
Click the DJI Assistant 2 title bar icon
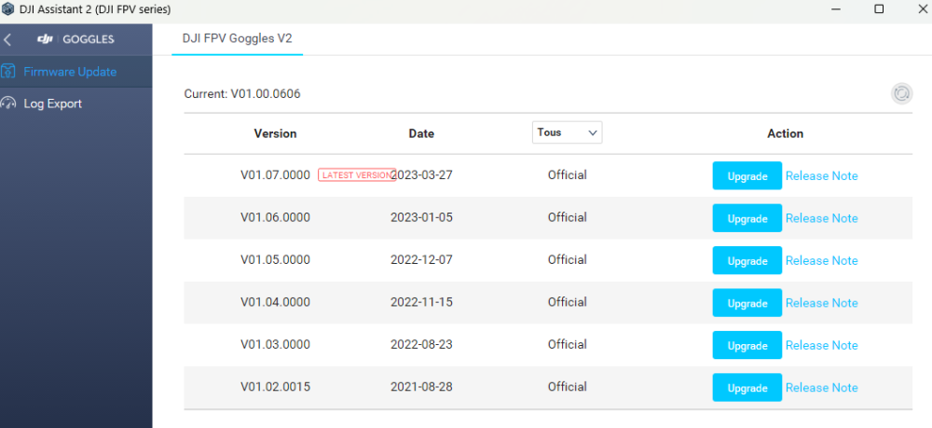pyautogui.click(x=8, y=8)
